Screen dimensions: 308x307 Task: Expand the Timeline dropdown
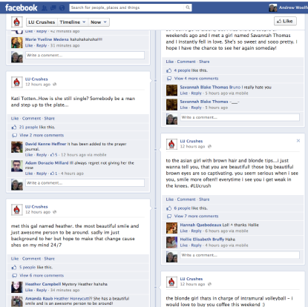click(72, 22)
